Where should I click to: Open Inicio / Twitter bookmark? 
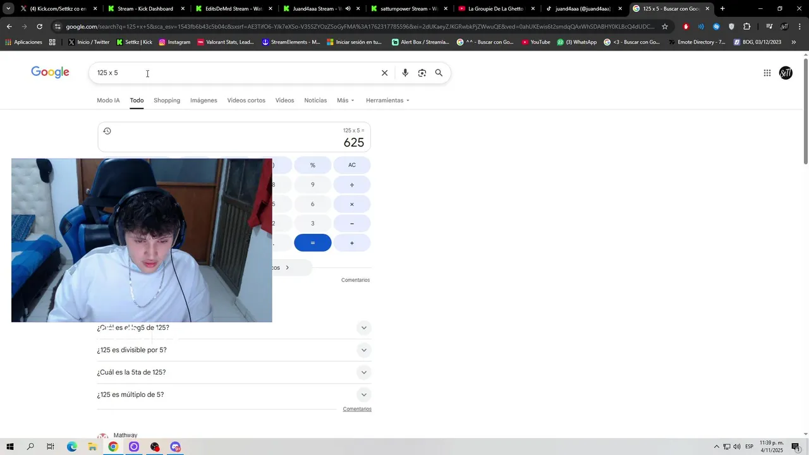click(x=88, y=42)
